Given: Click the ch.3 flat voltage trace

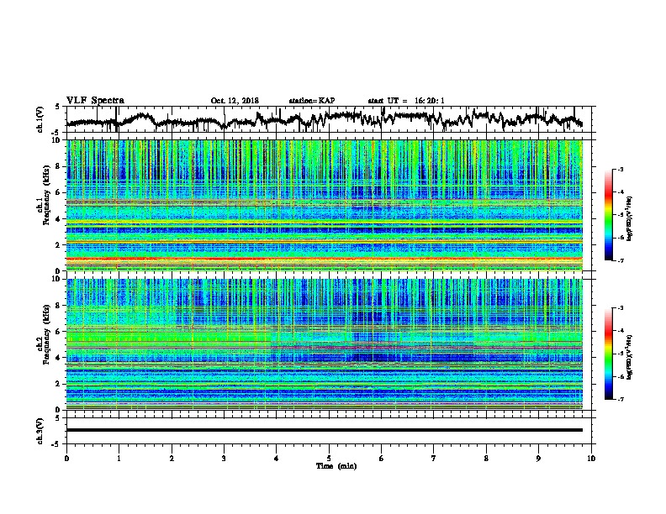Looking at the screenshot, I should [325, 430].
